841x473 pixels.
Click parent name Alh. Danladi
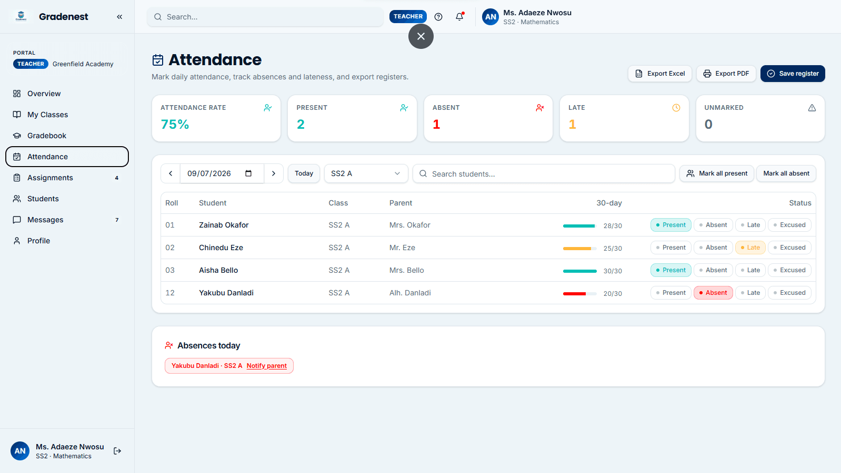click(x=410, y=293)
